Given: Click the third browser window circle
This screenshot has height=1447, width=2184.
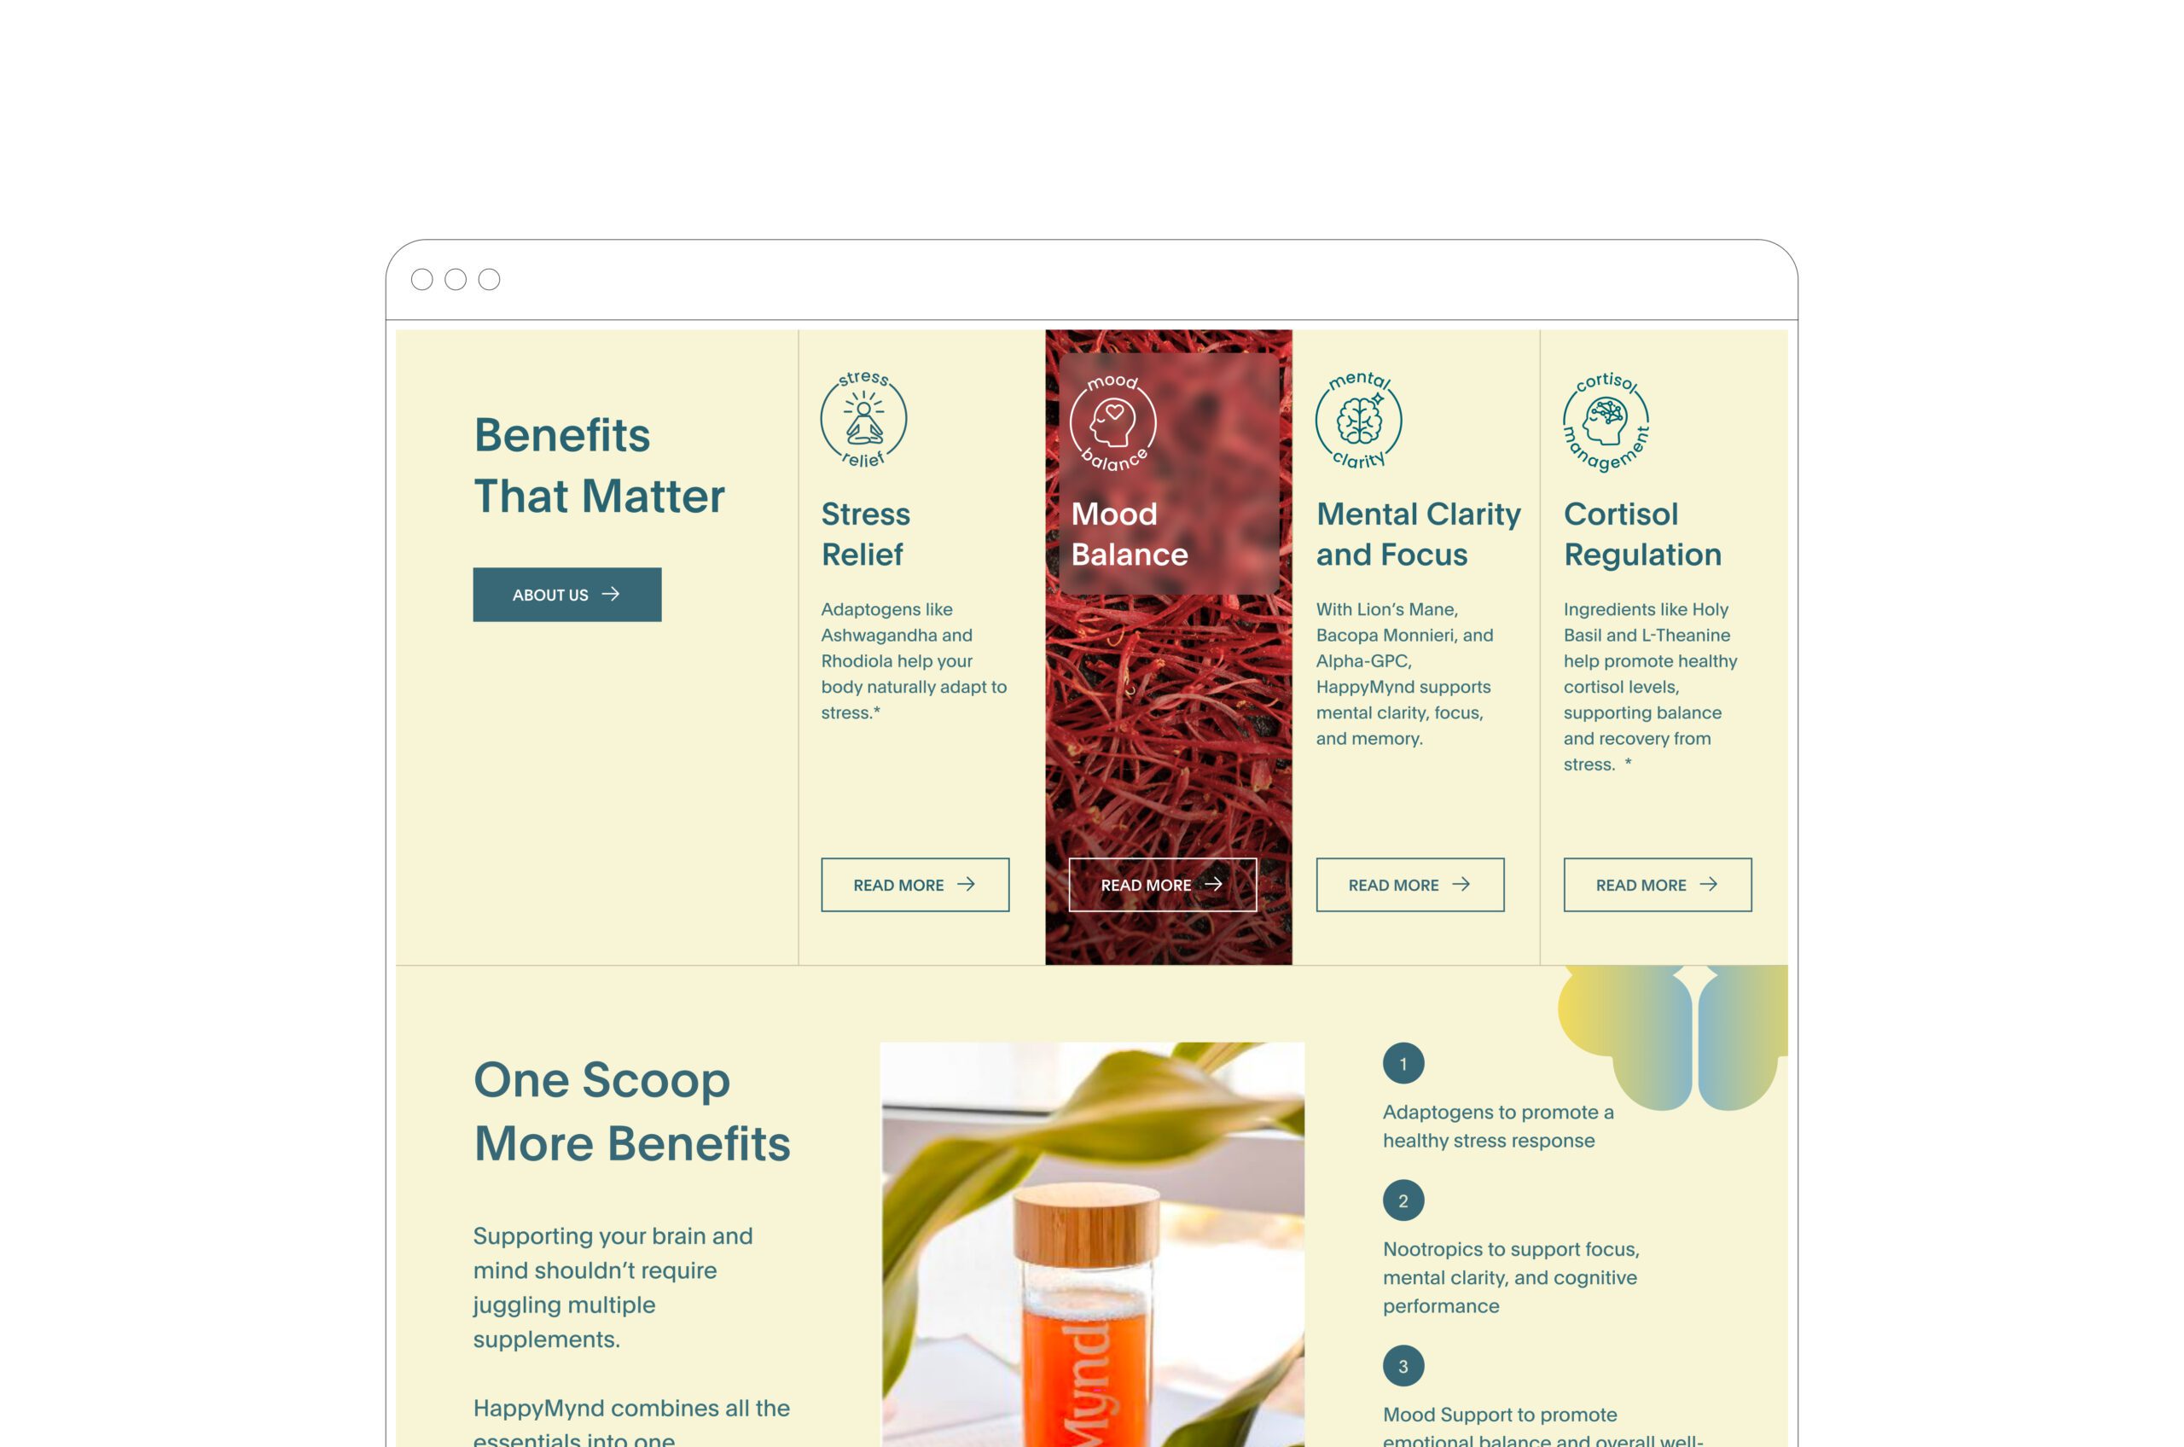Looking at the screenshot, I should click(489, 280).
